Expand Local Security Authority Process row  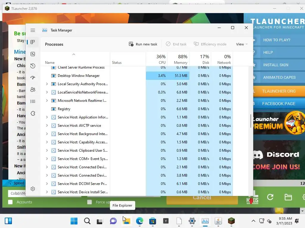point(47,84)
